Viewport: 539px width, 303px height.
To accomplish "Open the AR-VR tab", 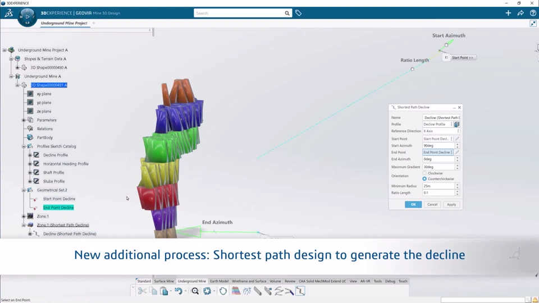I will (365, 281).
